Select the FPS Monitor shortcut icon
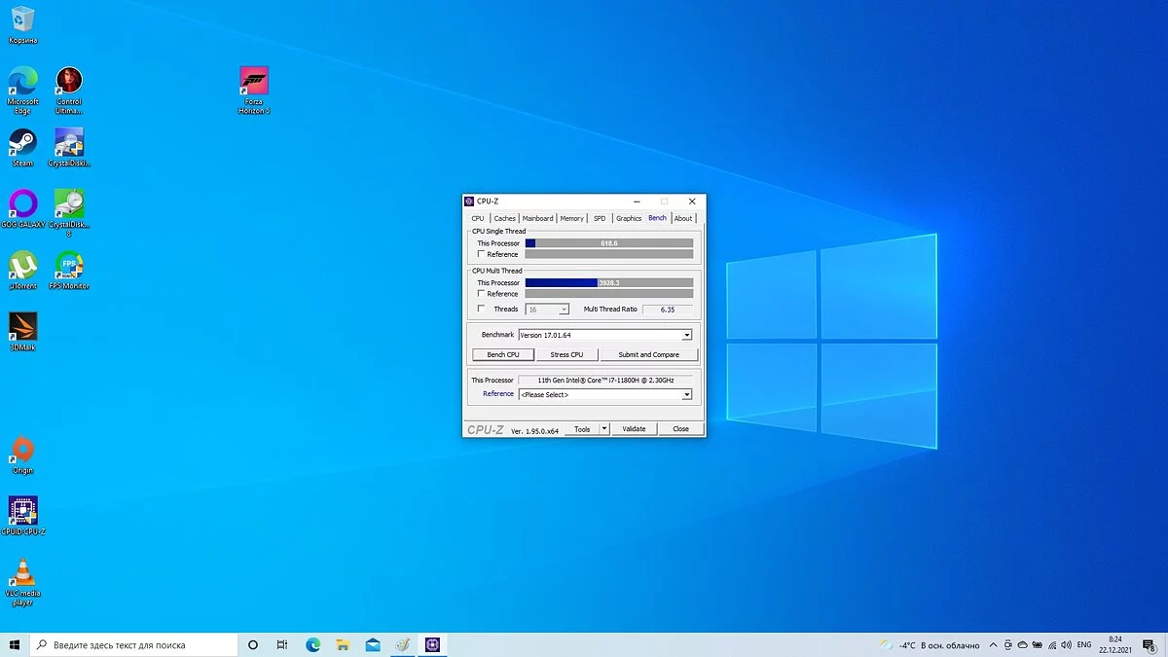Image resolution: width=1168 pixels, height=657 pixels. pyautogui.click(x=69, y=266)
